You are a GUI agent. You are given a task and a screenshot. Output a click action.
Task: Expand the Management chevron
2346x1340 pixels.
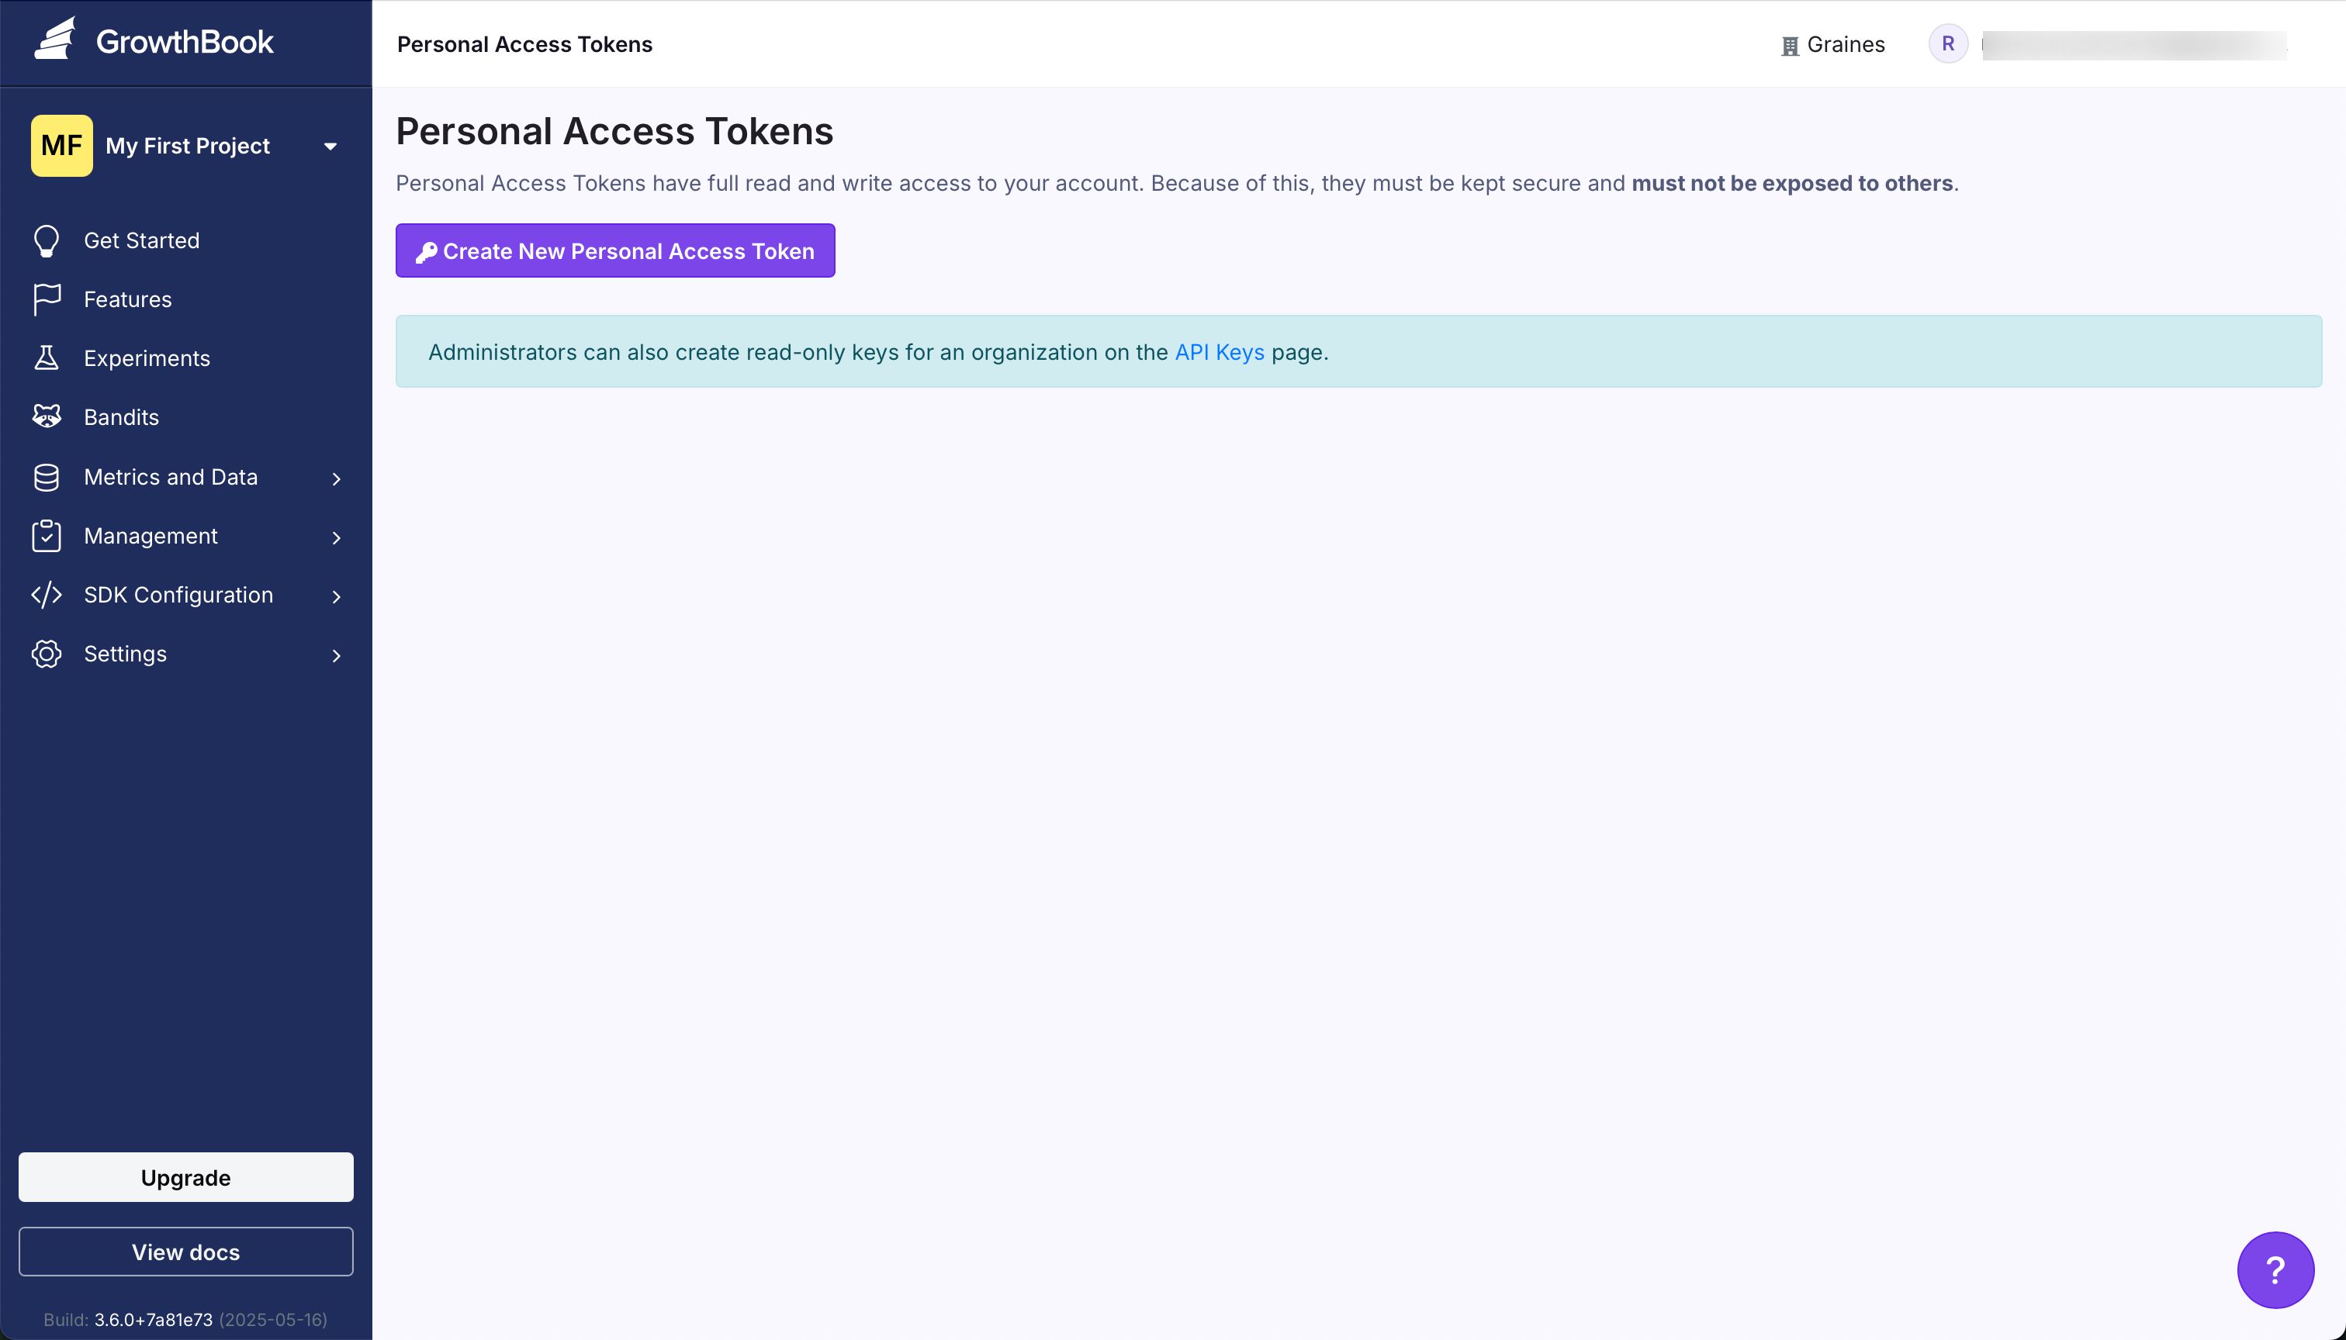tap(336, 537)
